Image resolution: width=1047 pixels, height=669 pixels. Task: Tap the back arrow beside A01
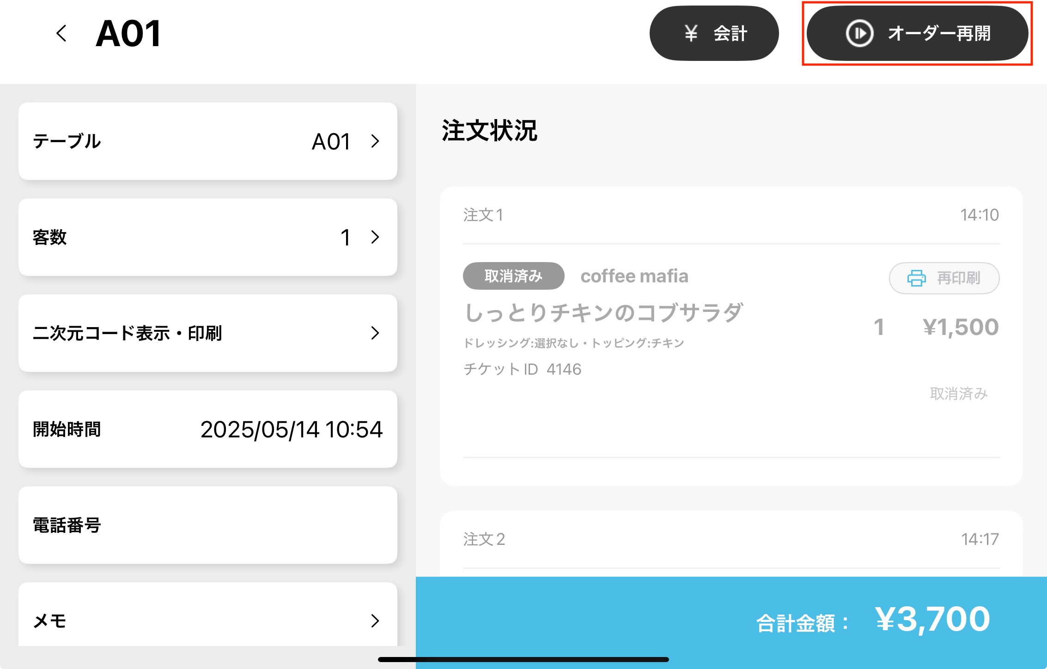61,33
